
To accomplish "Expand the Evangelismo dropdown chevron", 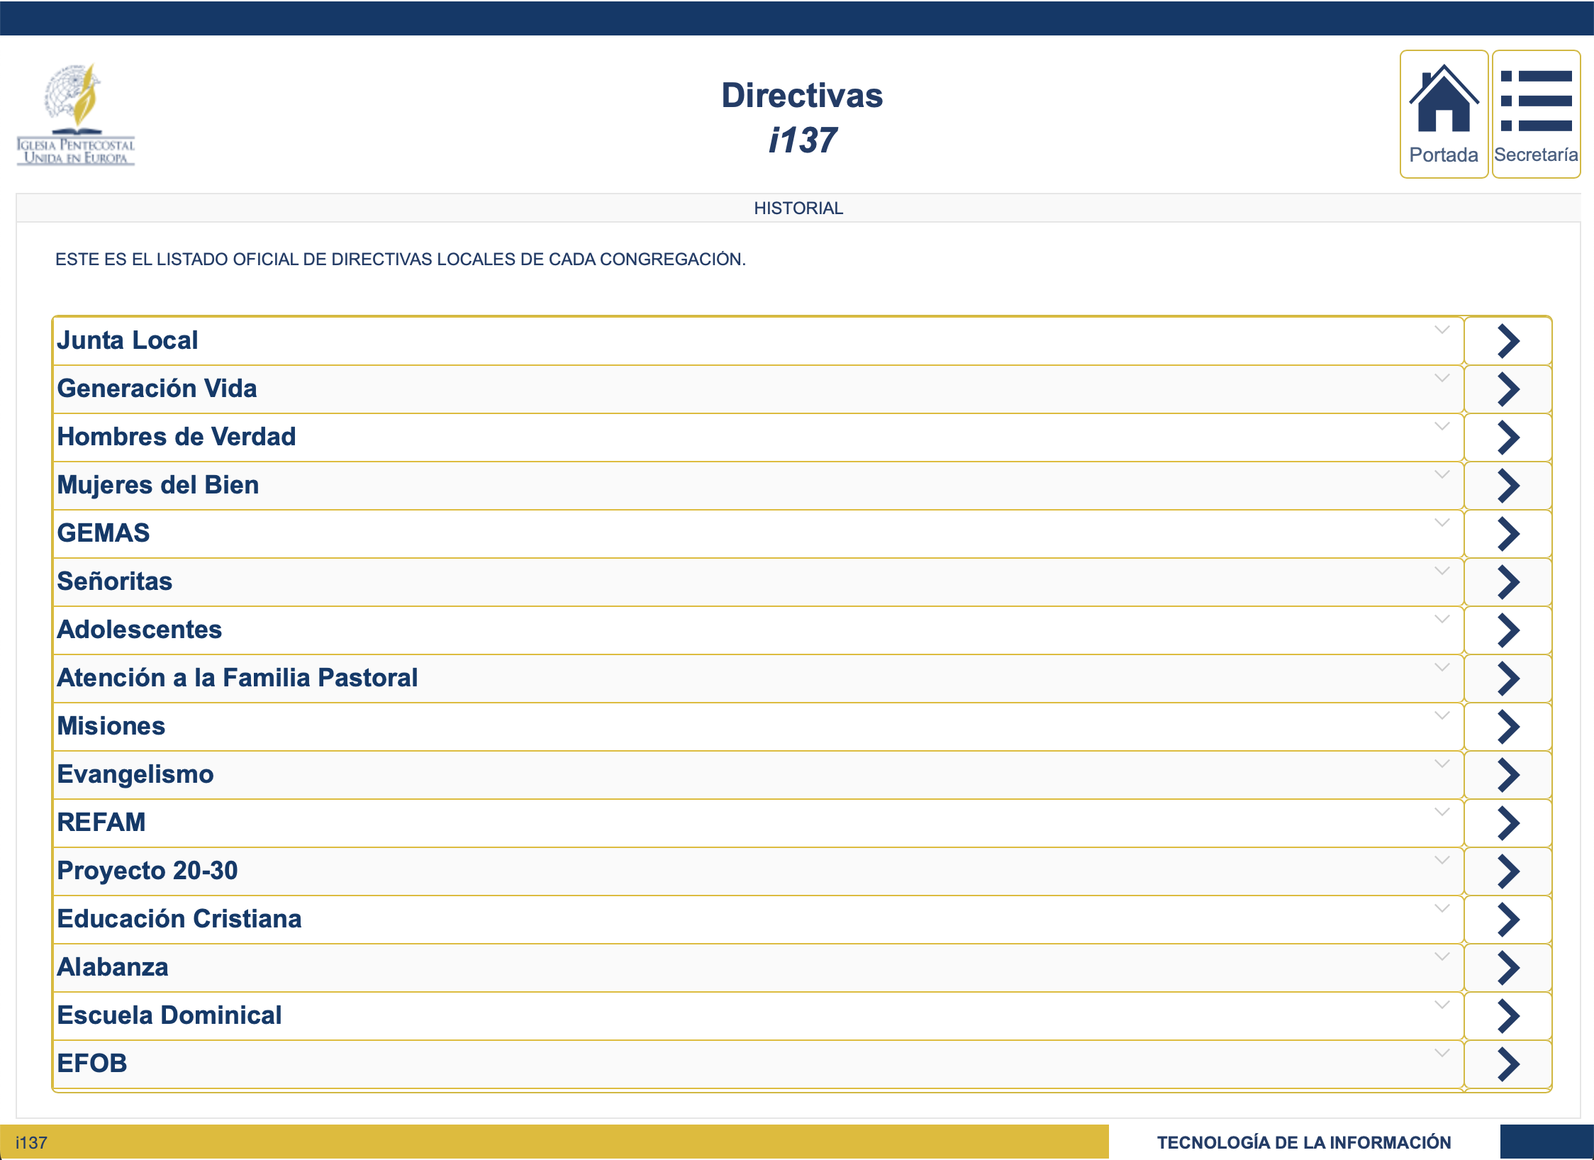I will tap(1442, 764).
